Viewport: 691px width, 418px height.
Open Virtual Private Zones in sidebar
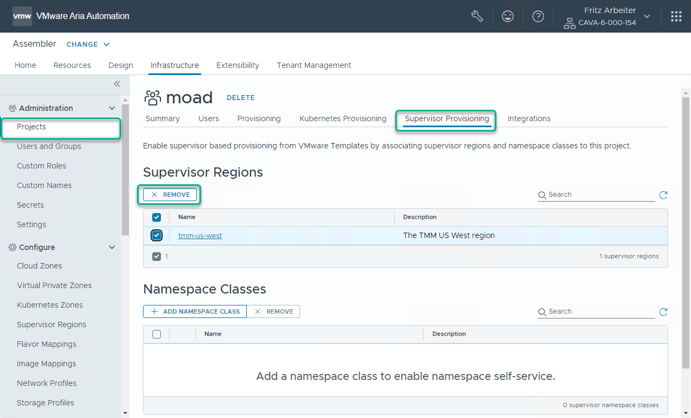click(x=54, y=285)
